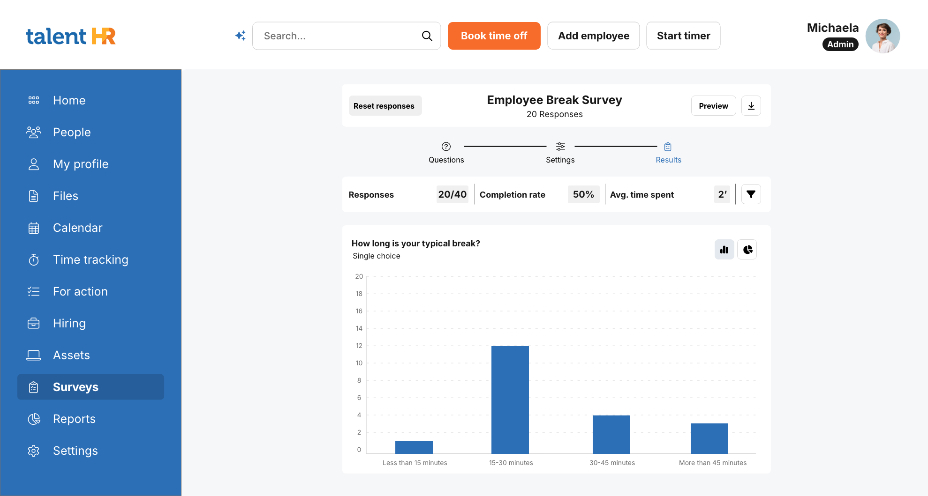The height and width of the screenshot is (496, 928).
Task: Start the timer from header
Action: [x=683, y=36]
